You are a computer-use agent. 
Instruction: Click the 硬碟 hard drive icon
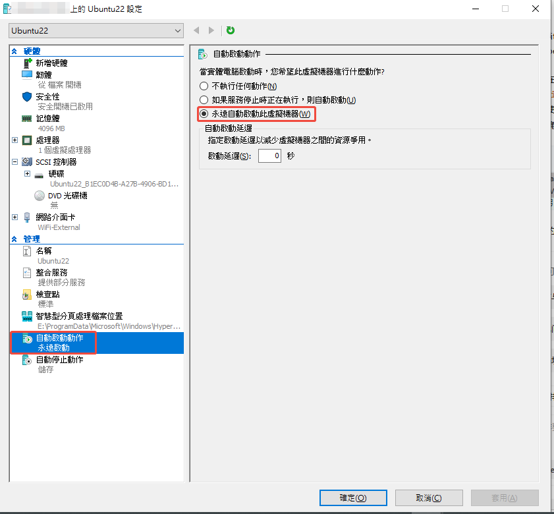(x=40, y=175)
